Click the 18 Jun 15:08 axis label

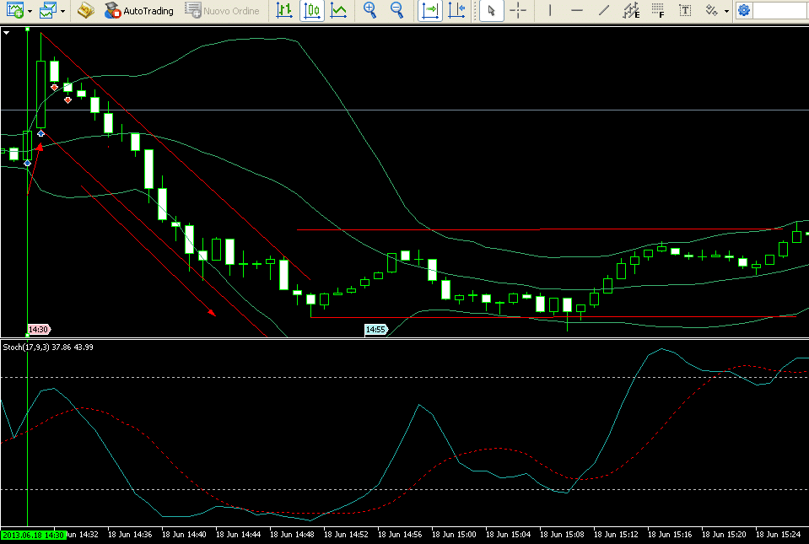coord(562,535)
